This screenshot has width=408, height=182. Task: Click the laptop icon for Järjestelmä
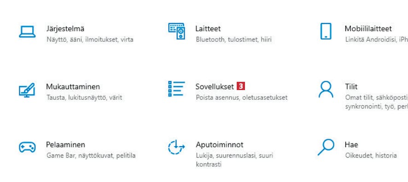click(x=27, y=32)
